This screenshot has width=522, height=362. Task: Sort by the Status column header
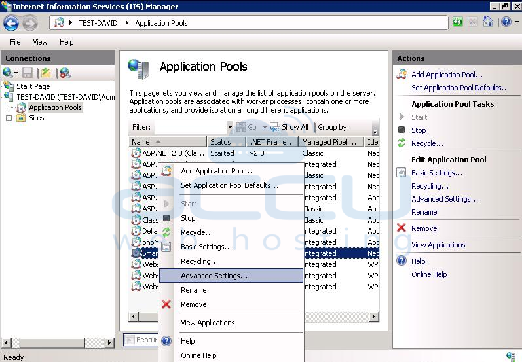[227, 142]
